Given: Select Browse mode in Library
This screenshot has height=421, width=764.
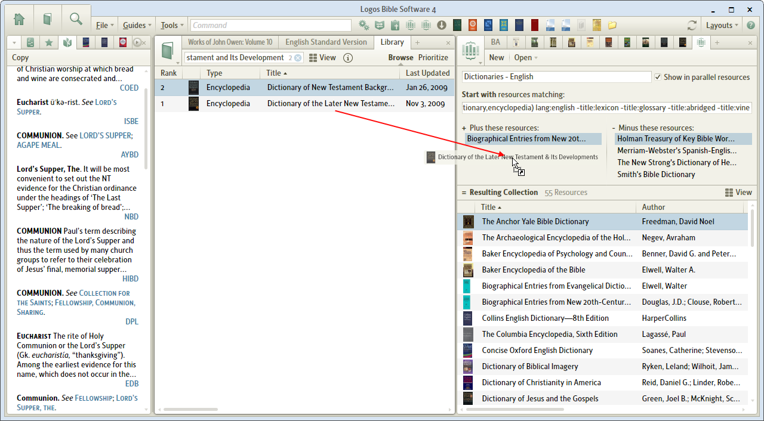Looking at the screenshot, I should [401, 57].
